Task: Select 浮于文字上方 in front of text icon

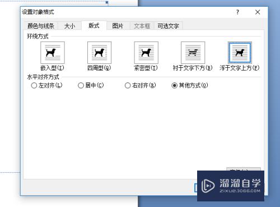Action: (x=240, y=53)
